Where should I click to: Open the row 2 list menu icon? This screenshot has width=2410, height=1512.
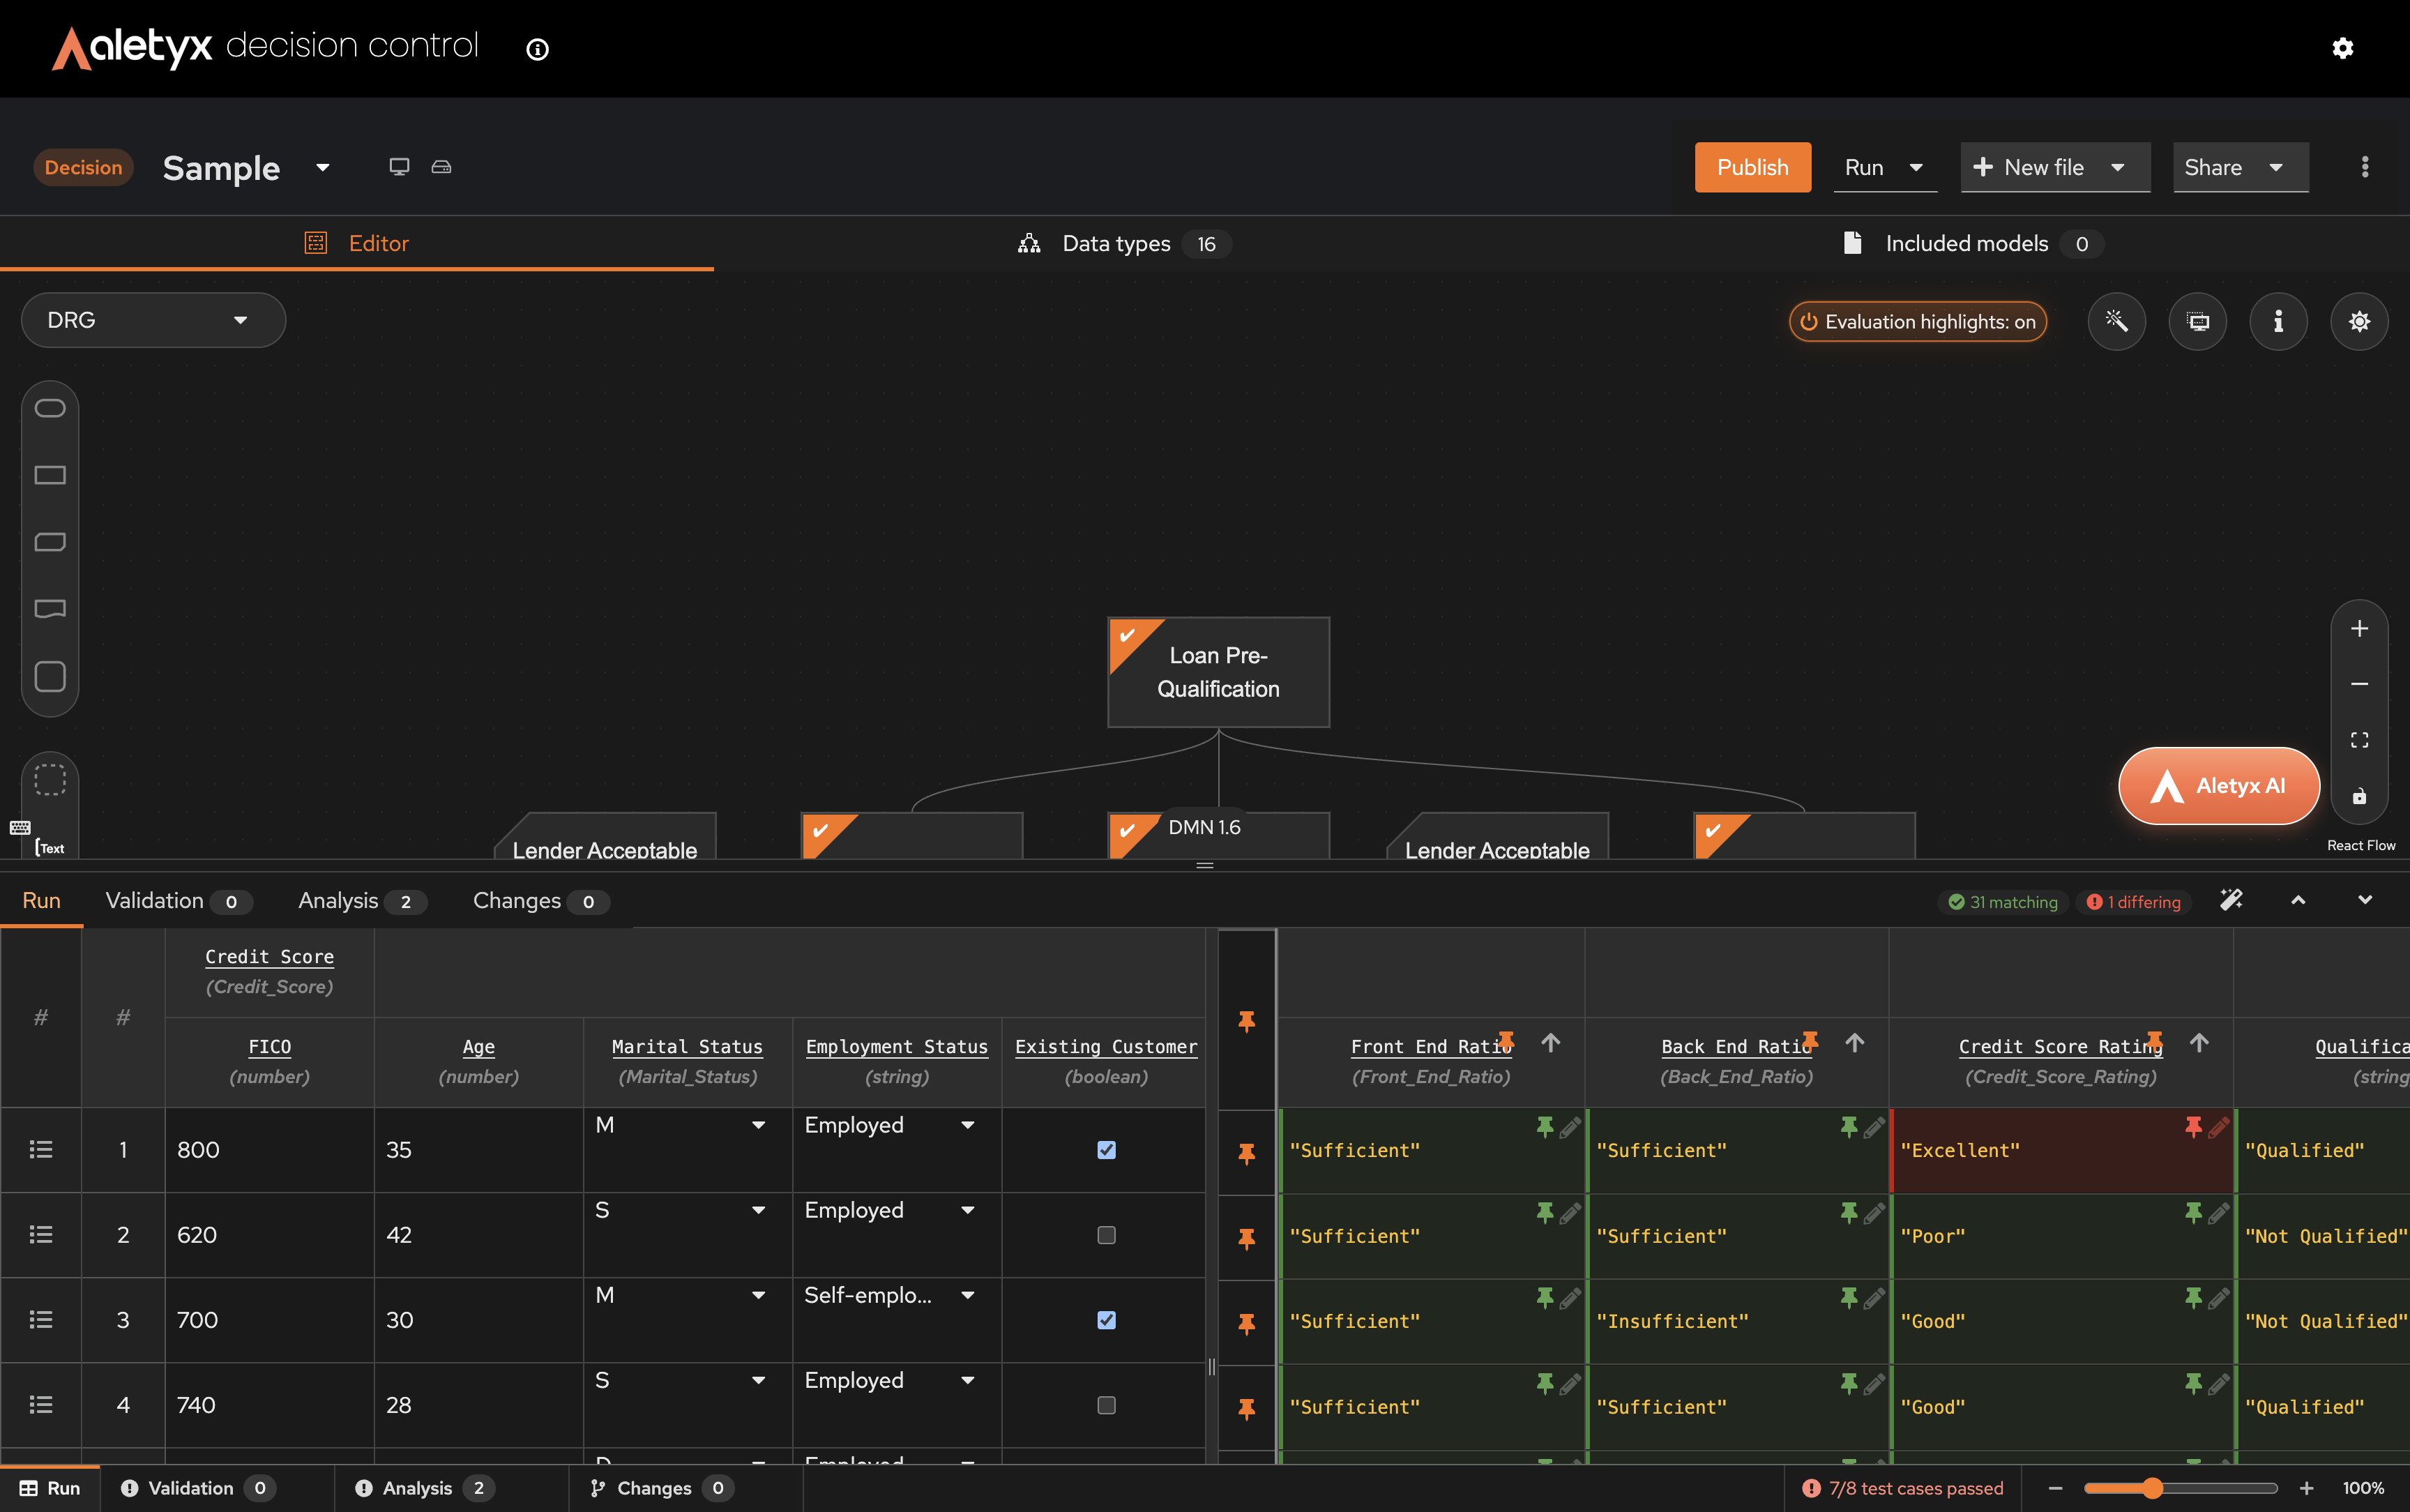point(41,1234)
